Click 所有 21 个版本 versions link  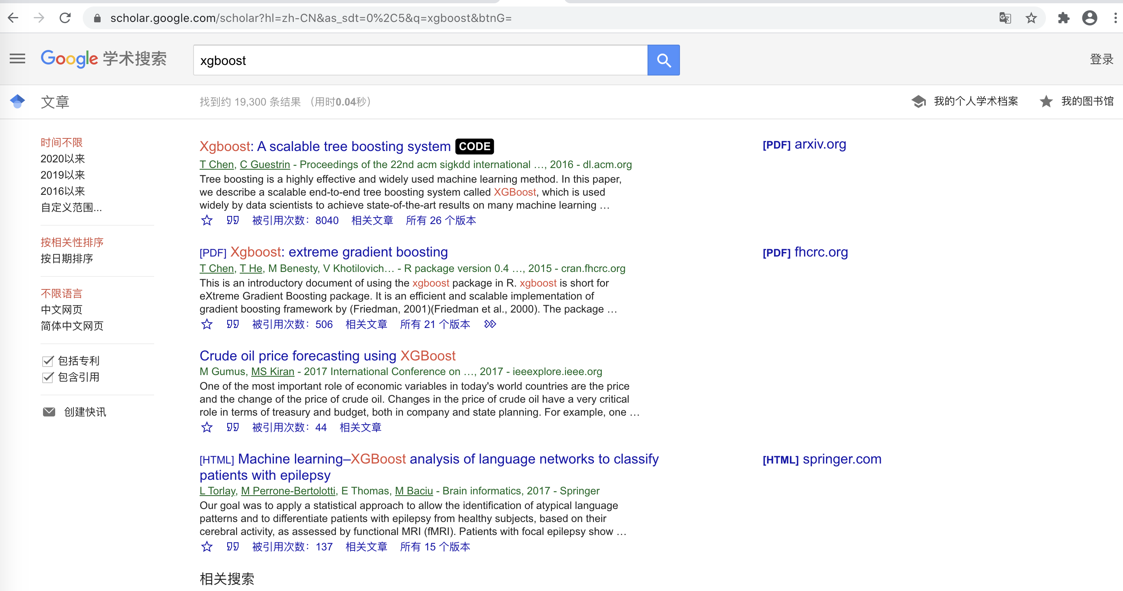(435, 324)
